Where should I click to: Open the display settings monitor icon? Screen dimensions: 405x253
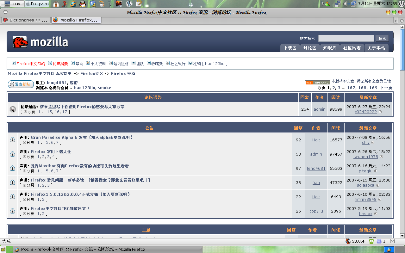[x=119, y=4]
